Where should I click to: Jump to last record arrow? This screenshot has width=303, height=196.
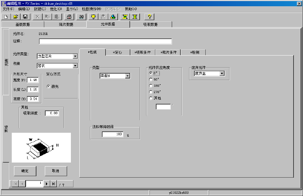54,183
